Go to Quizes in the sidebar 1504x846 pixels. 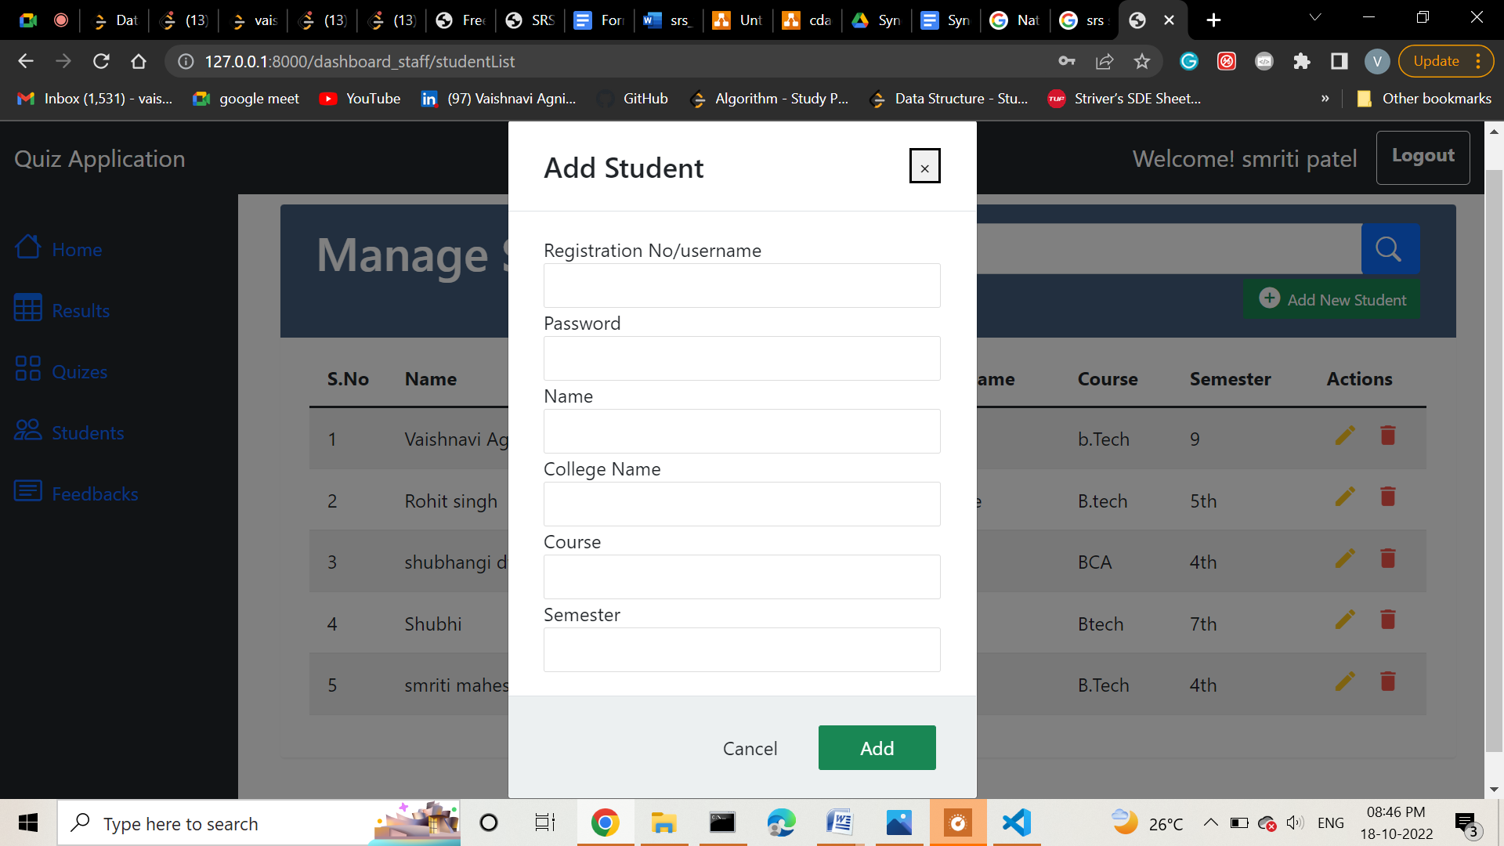[x=61, y=371]
